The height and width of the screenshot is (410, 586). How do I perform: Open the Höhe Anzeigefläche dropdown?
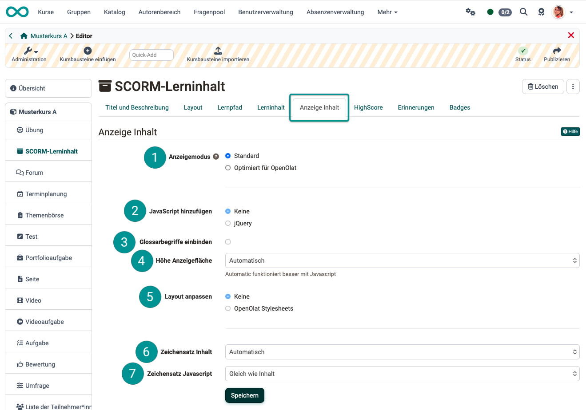(402, 260)
